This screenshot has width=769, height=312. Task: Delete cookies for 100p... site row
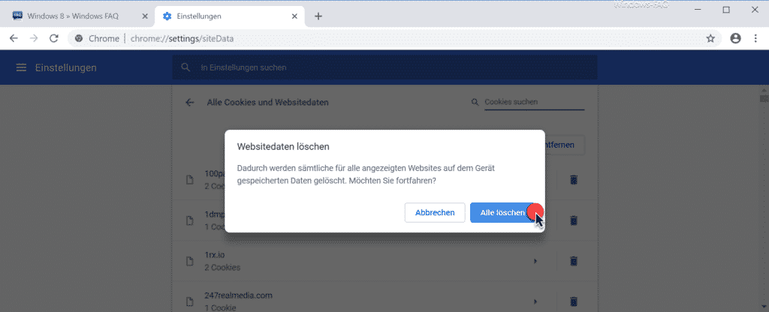(x=574, y=180)
